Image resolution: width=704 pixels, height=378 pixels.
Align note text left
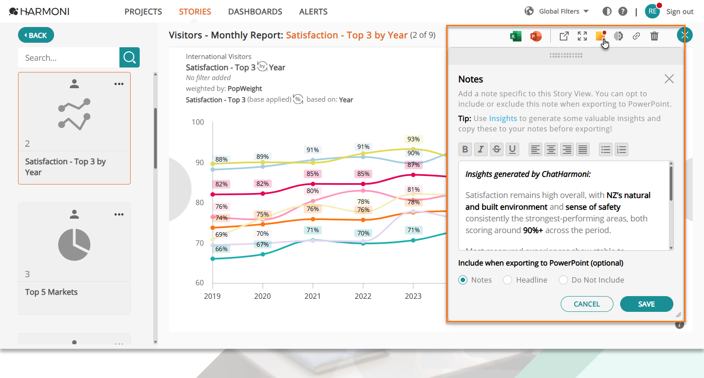click(x=535, y=149)
